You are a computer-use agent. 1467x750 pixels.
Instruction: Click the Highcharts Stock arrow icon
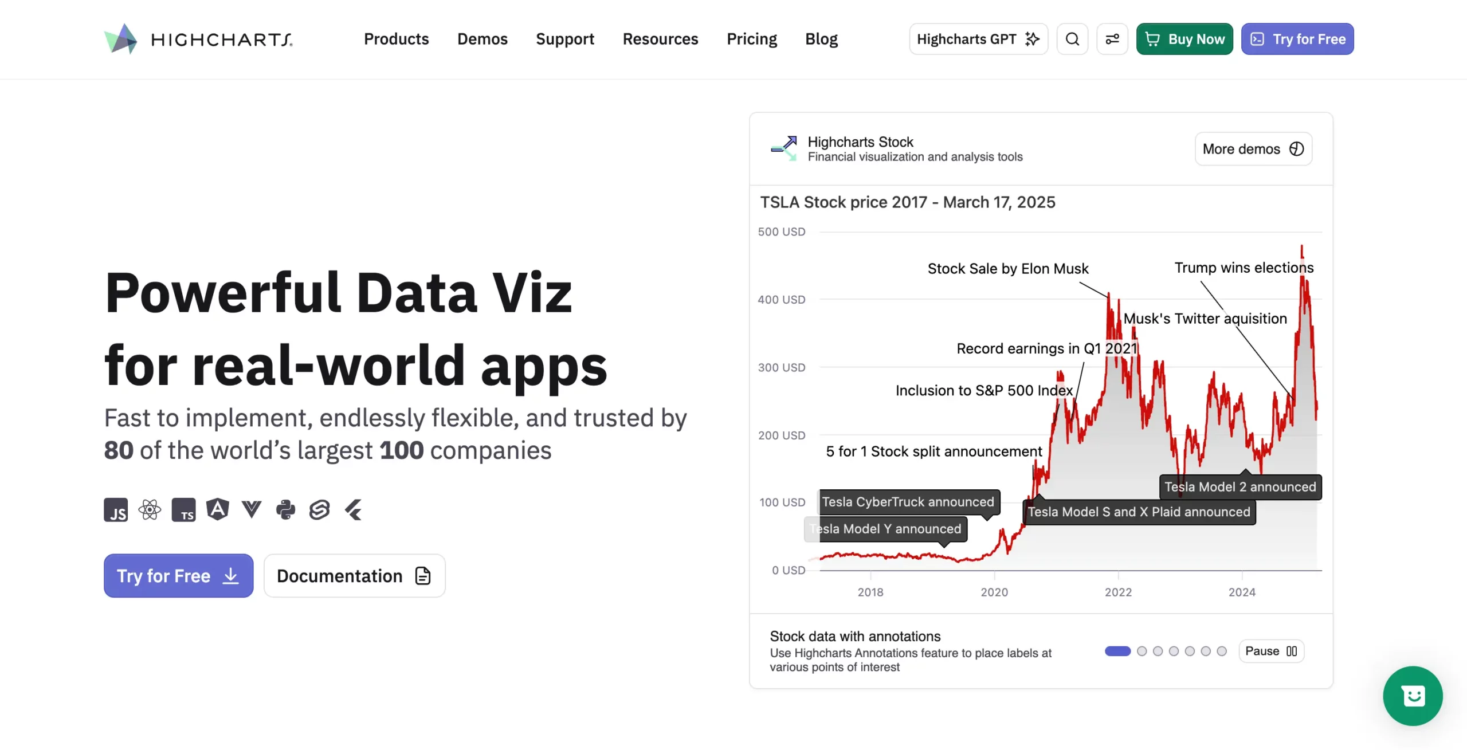tap(784, 148)
